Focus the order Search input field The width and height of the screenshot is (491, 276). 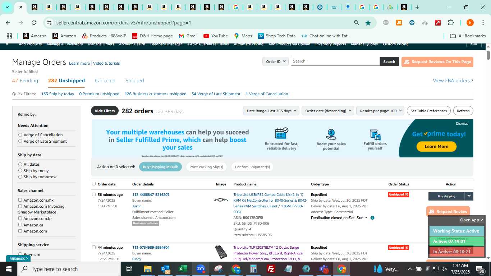point(335,61)
